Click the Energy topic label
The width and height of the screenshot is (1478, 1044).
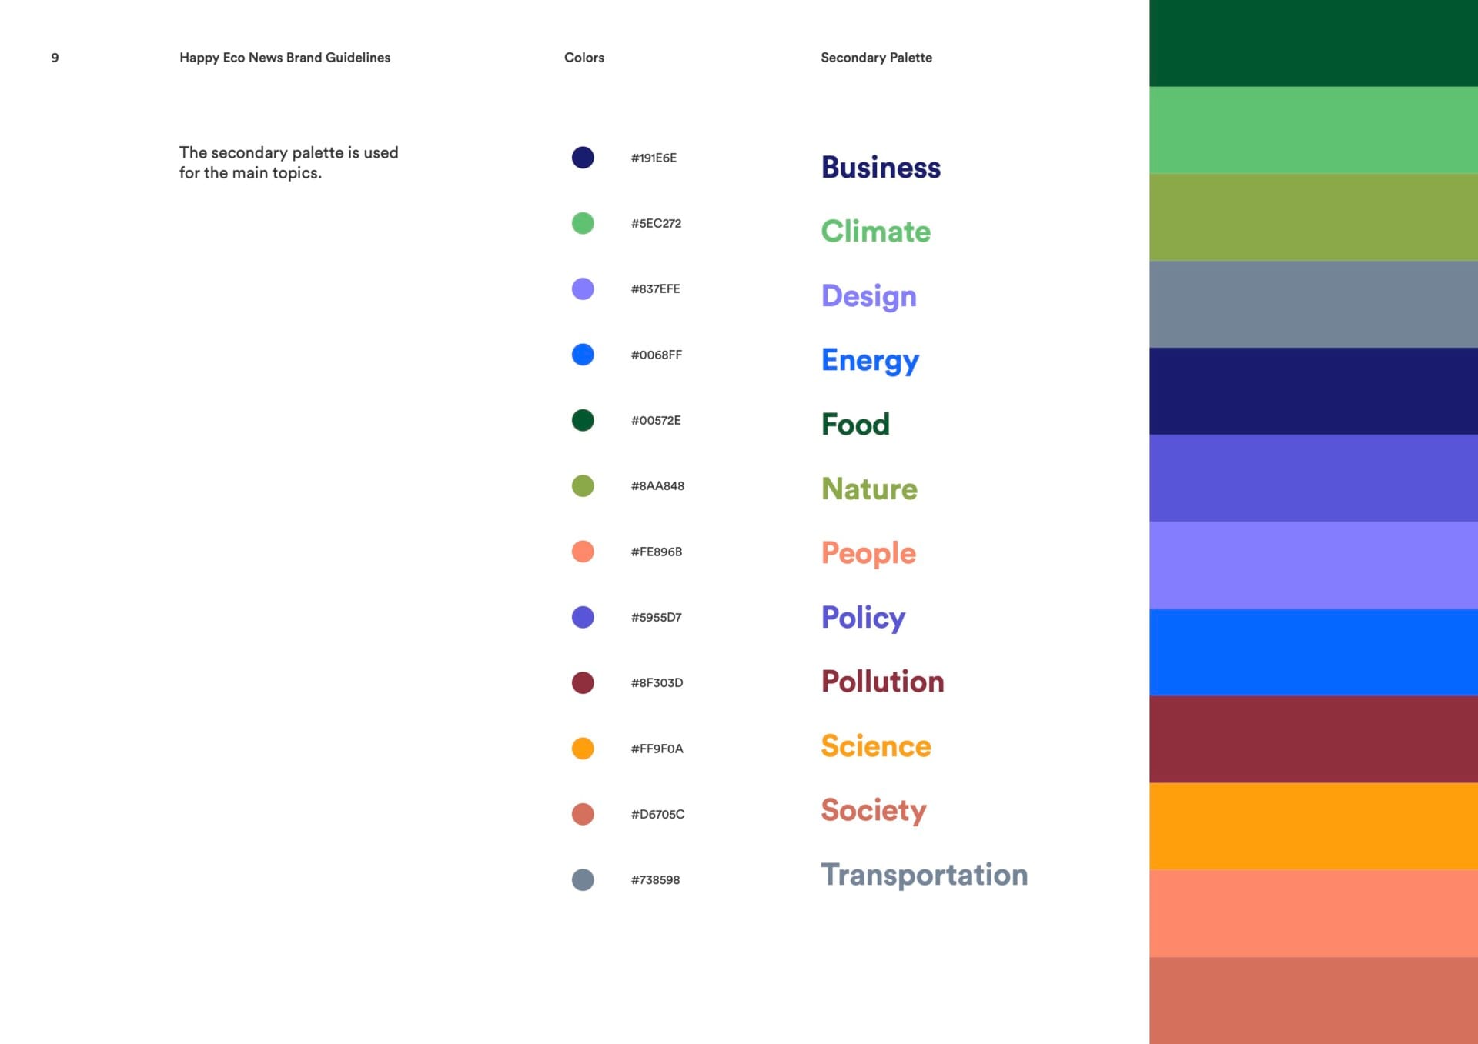[870, 360]
